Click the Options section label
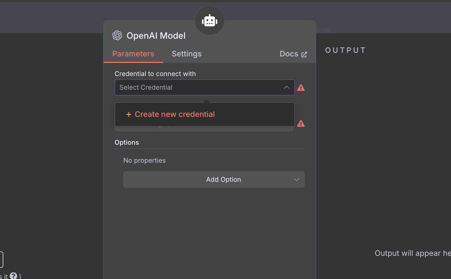 (x=127, y=142)
